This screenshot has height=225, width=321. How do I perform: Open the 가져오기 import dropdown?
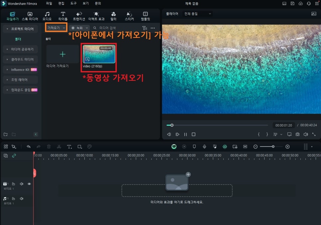coord(56,28)
